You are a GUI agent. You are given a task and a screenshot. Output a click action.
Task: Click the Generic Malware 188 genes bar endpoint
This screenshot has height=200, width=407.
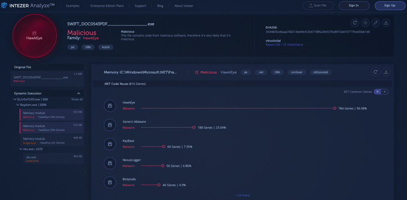coord(194,128)
